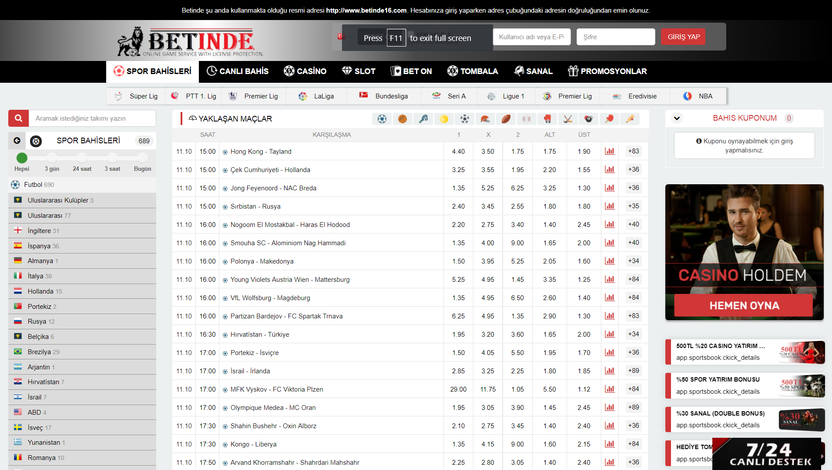Open %30 Sanal Double Bonus promotion
The image size is (832, 470).
[x=745, y=419]
